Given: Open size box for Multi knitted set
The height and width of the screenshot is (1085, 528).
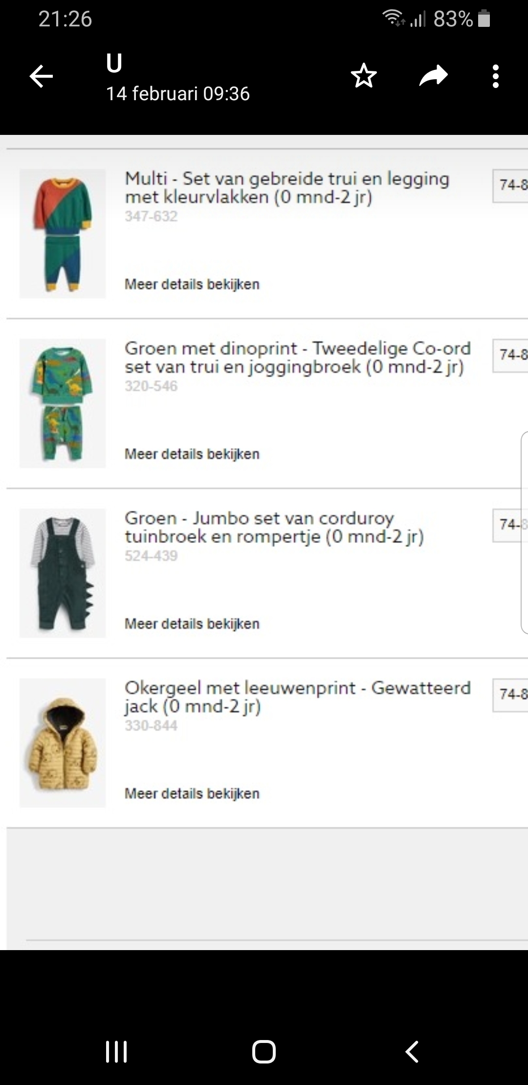Looking at the screenshot, I should [x=510, y=186].
